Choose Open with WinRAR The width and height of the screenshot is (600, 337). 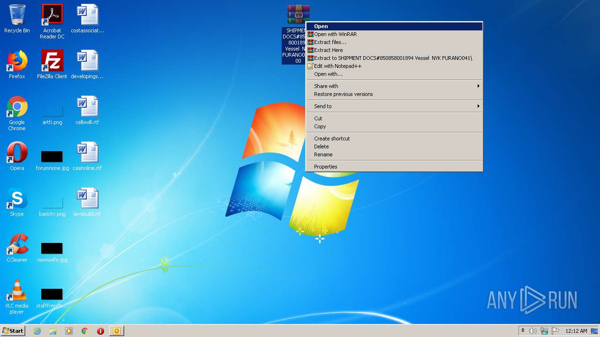coord(394,34)
